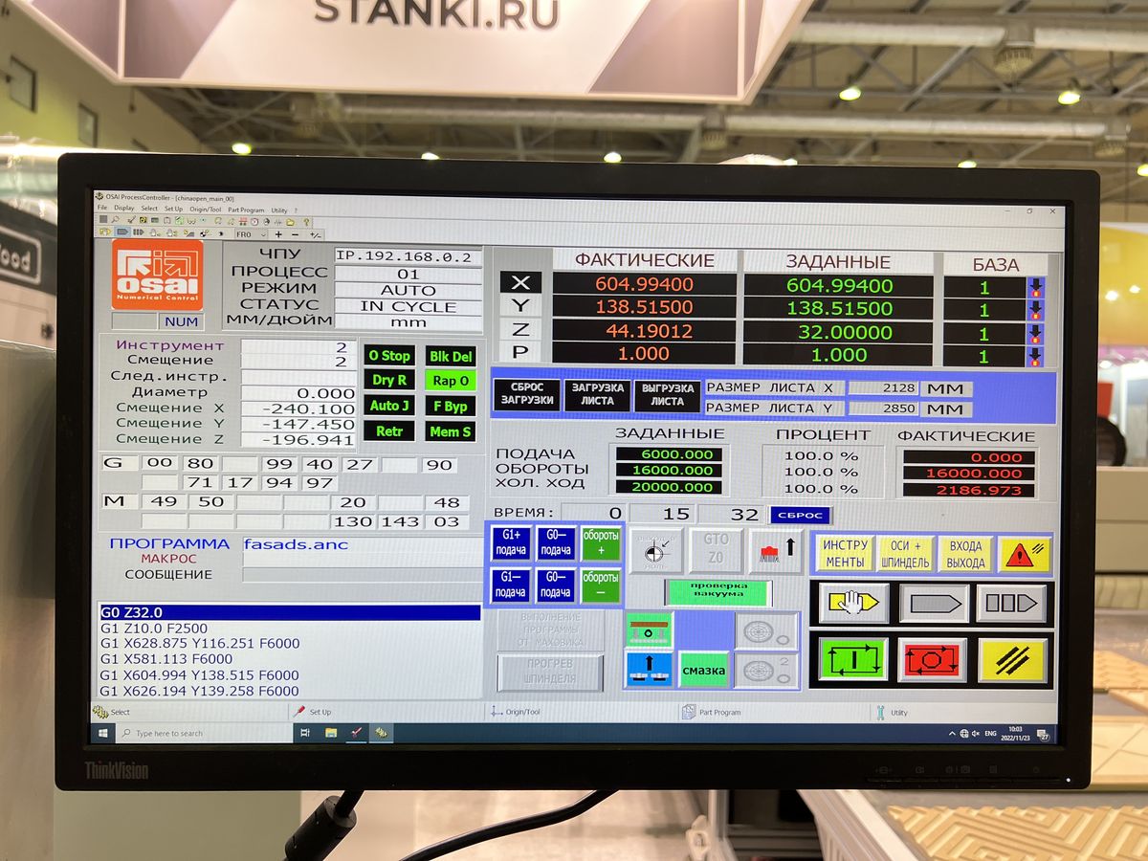Toggle the Blk Del block delete option
This screenshot has height=861, width=1148.
(x=451, y=356)
